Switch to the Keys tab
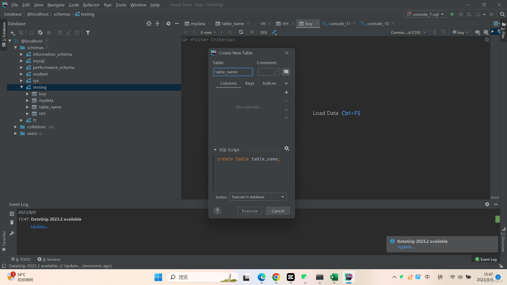Image resolution: width=507 pixels, height=285 pixels. coord(250,83)
